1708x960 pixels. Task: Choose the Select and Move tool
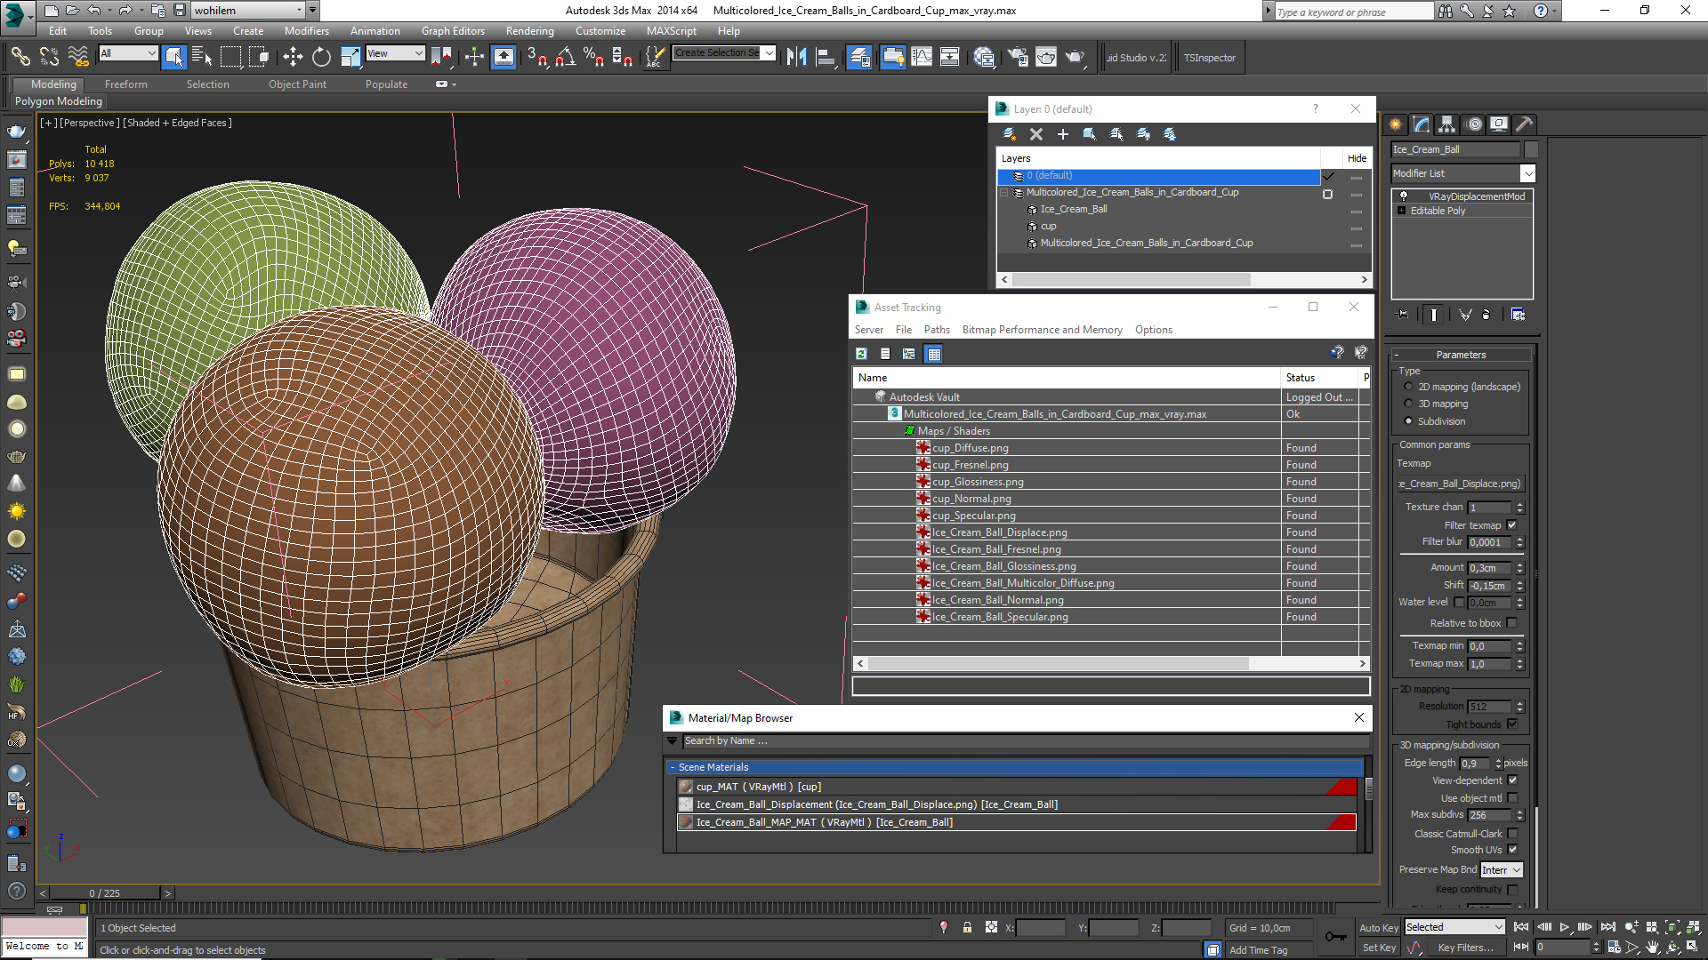[293, 58]
